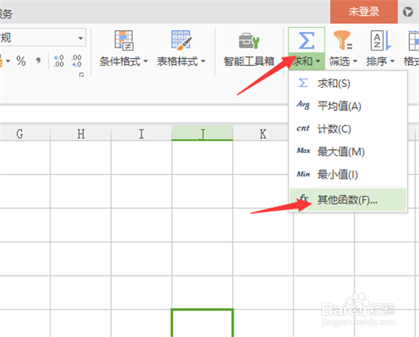This screenshot has width=419, height=337.
Task: Choose 平均值(A) from the menu
Action: point(348,106)
